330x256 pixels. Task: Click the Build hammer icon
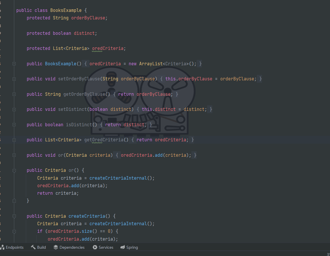point(33,247)
